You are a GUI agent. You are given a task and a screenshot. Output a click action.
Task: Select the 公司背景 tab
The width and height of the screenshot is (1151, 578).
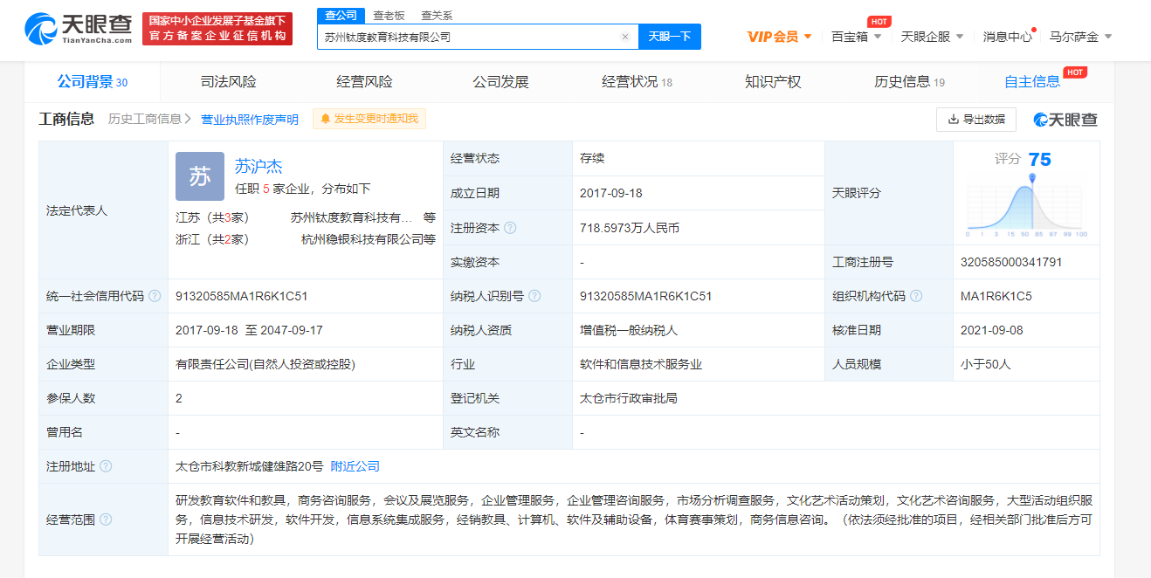[93, 82]
